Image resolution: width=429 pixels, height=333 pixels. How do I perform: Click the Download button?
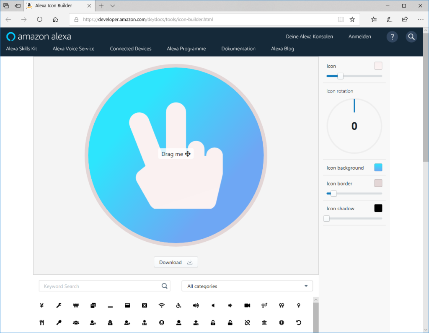tap(176, 262)
